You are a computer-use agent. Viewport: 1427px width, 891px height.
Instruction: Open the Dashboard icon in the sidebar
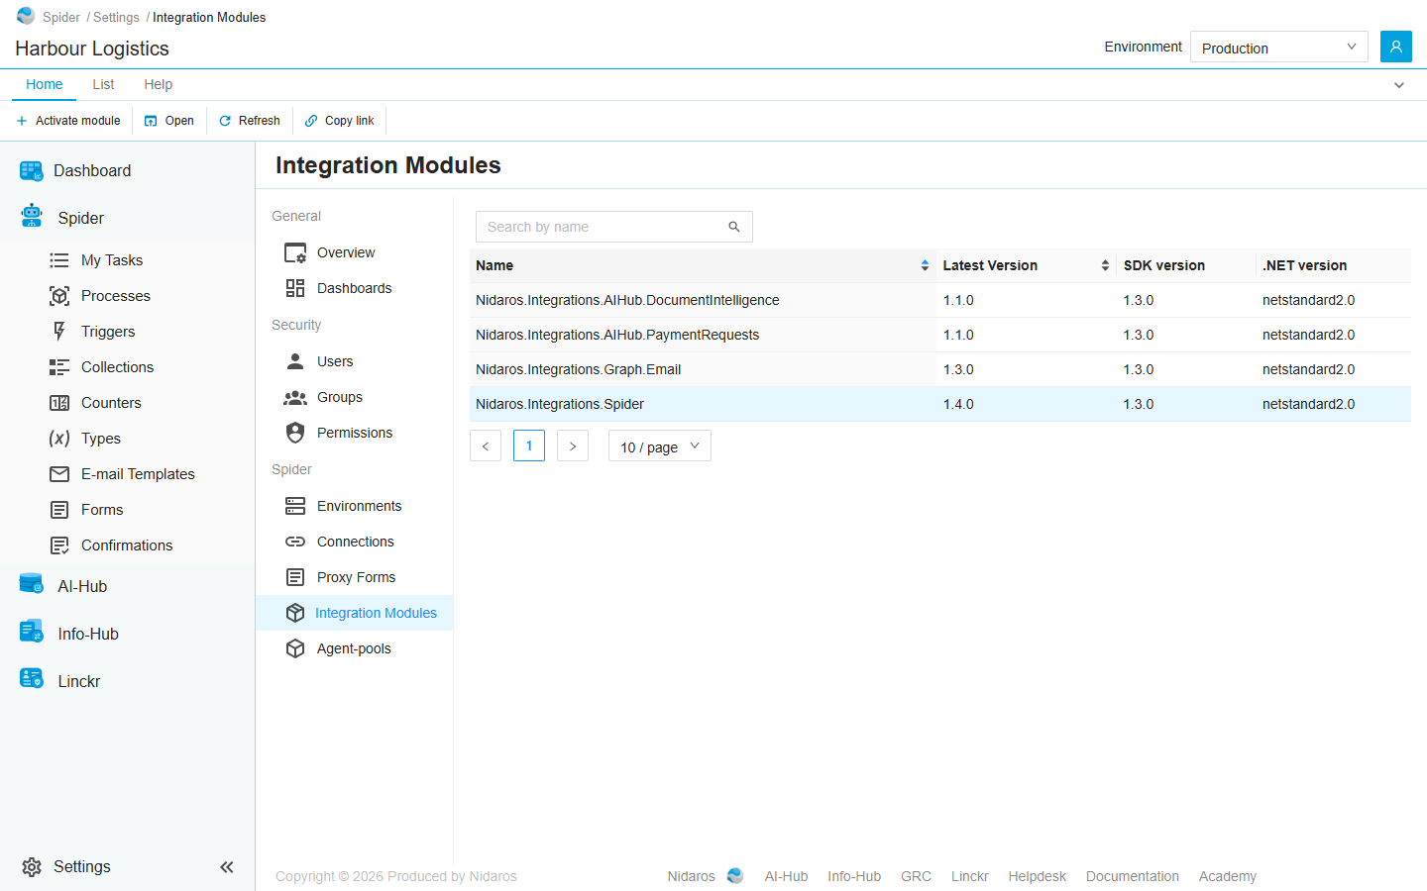(32, 171)
